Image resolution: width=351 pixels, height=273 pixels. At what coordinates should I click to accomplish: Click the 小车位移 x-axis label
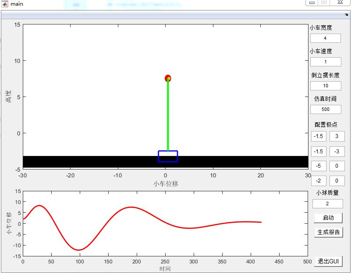click(166, 184)
